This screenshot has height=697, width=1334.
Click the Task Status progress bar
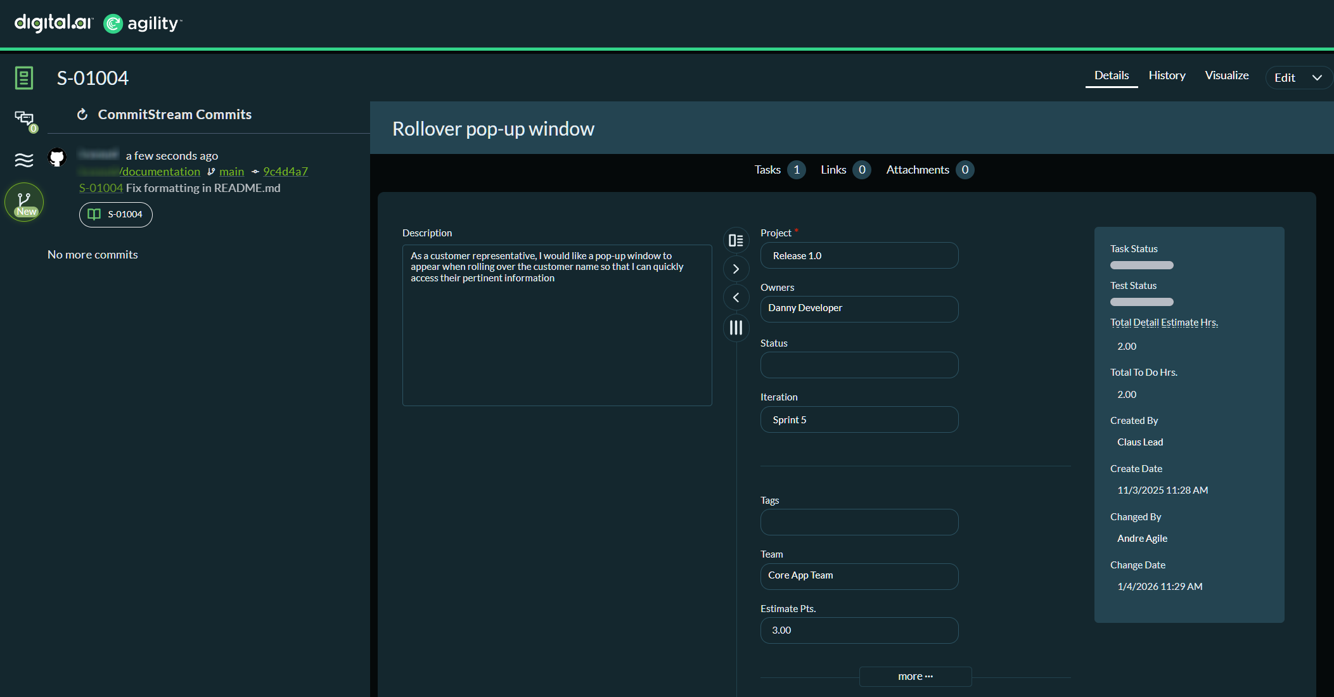coord(1141,265)
